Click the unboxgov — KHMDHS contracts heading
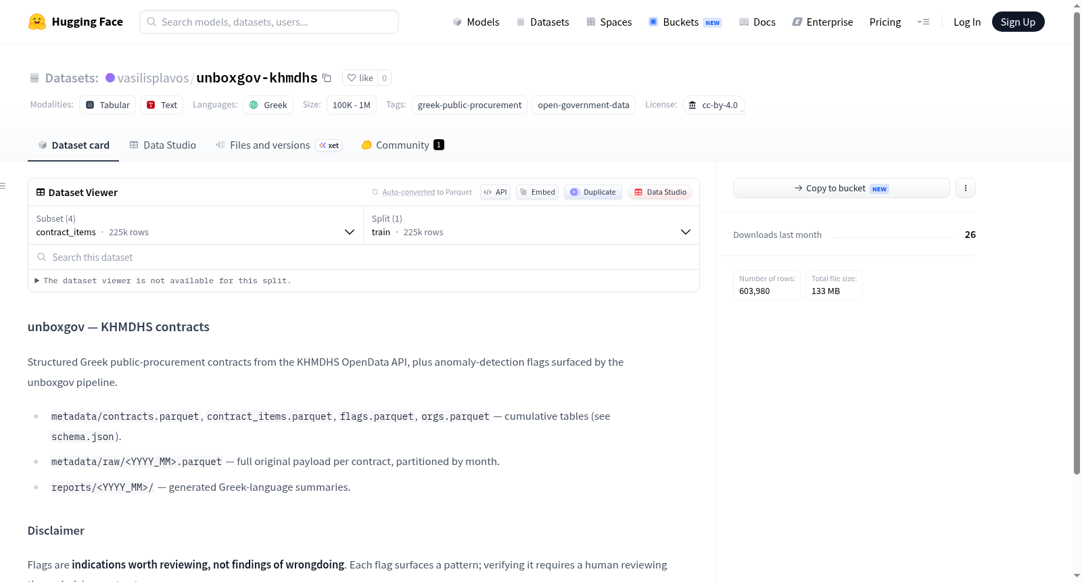Viewport: 1082px width, 582px height. (x=118, y=327)
